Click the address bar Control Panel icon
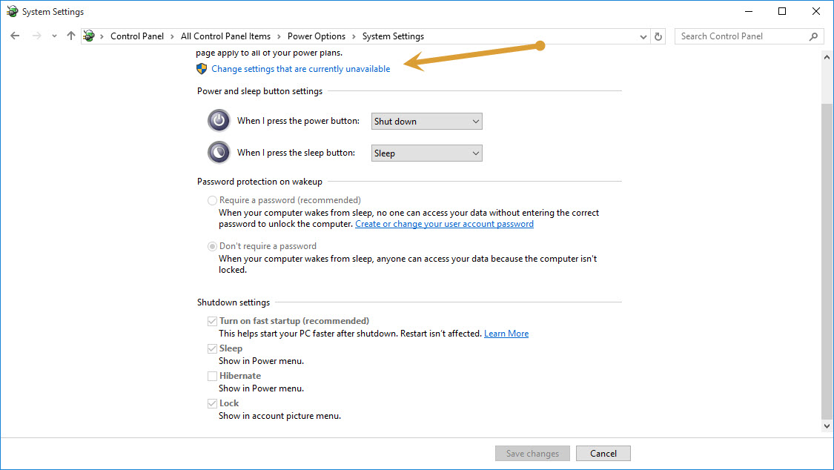834x470 pixels. tap(89, 36)
